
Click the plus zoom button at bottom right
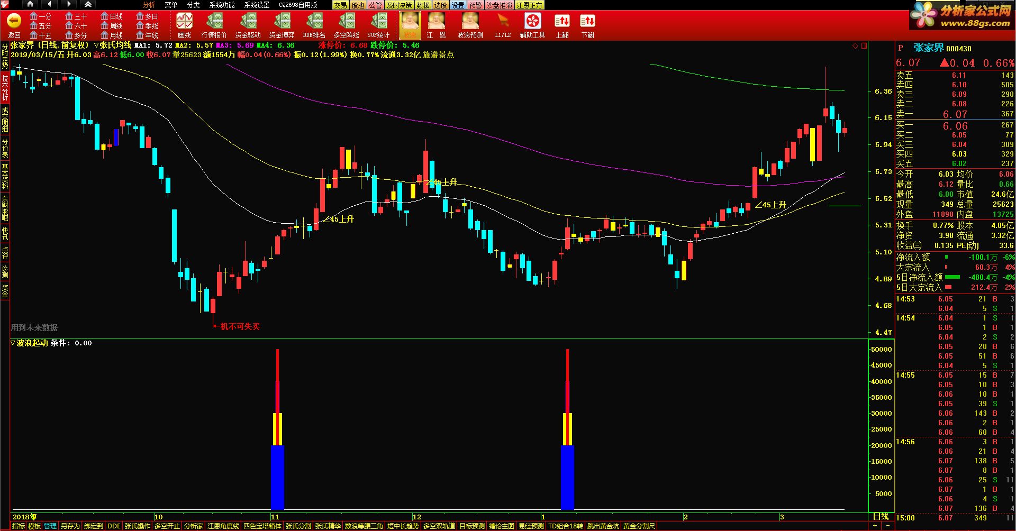(x=875, y=526)
